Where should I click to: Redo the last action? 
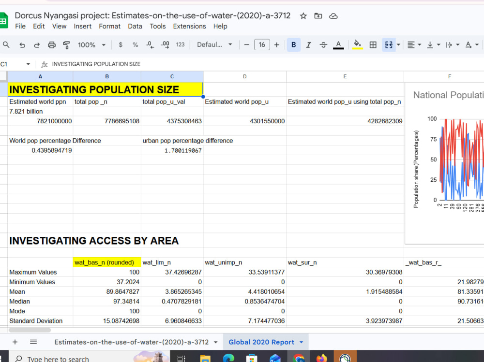click(x=37, y=45)
